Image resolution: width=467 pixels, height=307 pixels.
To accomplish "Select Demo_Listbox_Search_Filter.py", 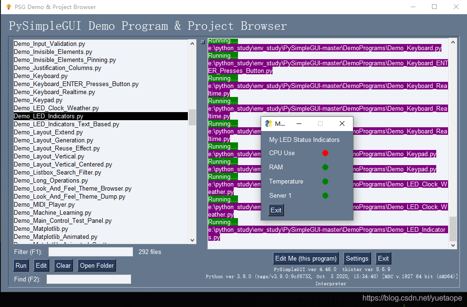I will pyautogui.click(x=101, y=172).
